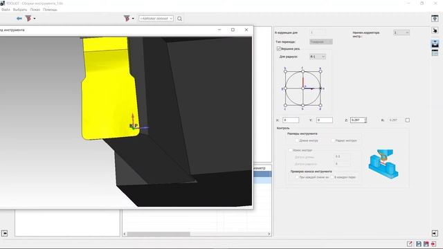Click the arrow panel icon at bottom right

coord(435,233)
